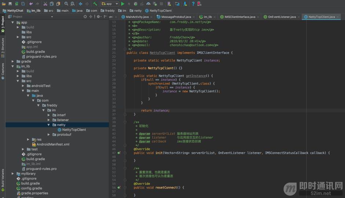The width and height of the screenshot is (345, 198).
Task: Click the override gutter marker beside init method
Action: pyautogui.click(x=119, y=153)
